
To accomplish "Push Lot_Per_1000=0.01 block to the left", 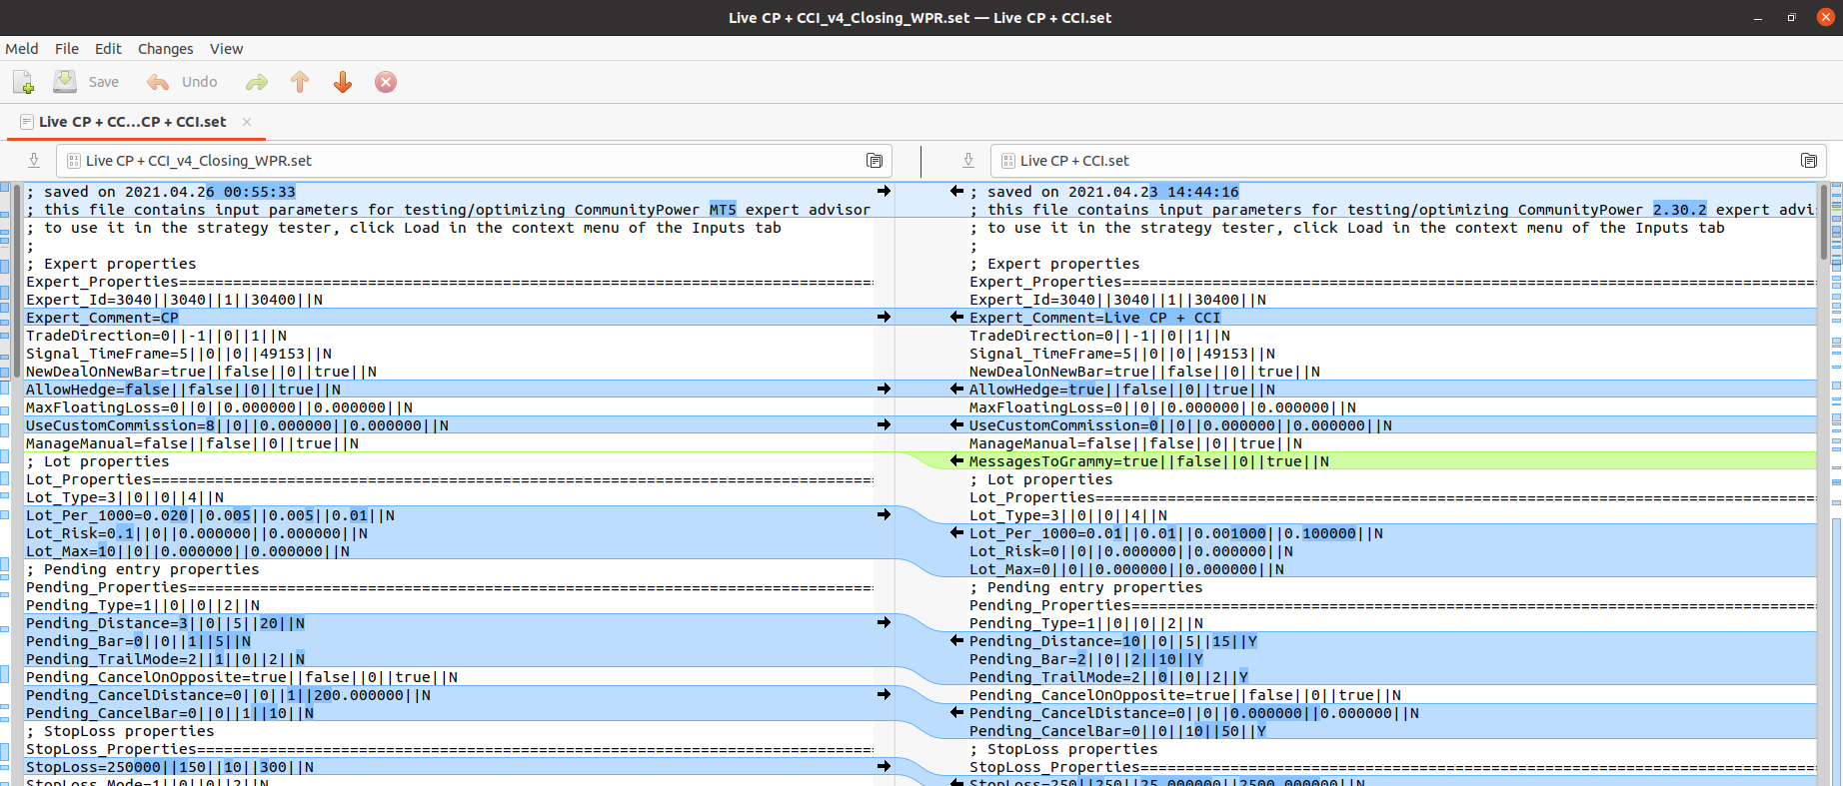I will coord(956,532).
